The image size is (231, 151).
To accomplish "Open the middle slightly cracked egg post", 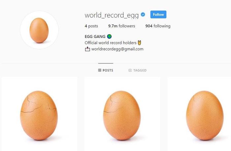I will point(122,114).
